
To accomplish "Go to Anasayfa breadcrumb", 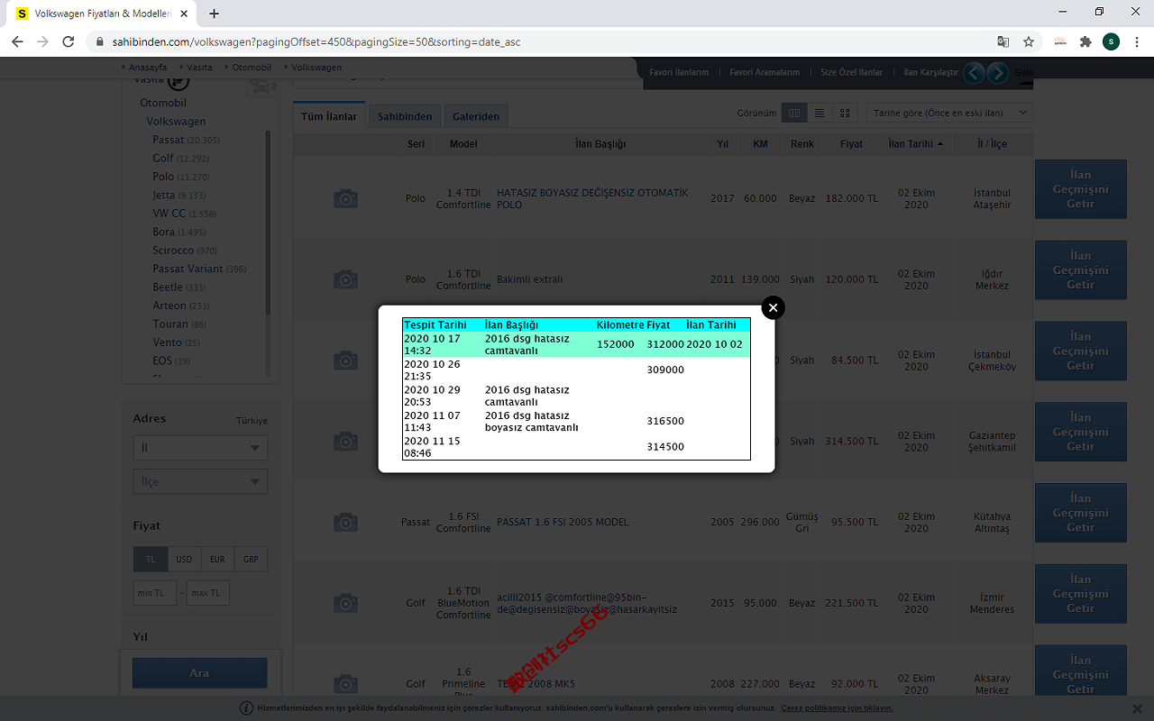I will point(148,68).
